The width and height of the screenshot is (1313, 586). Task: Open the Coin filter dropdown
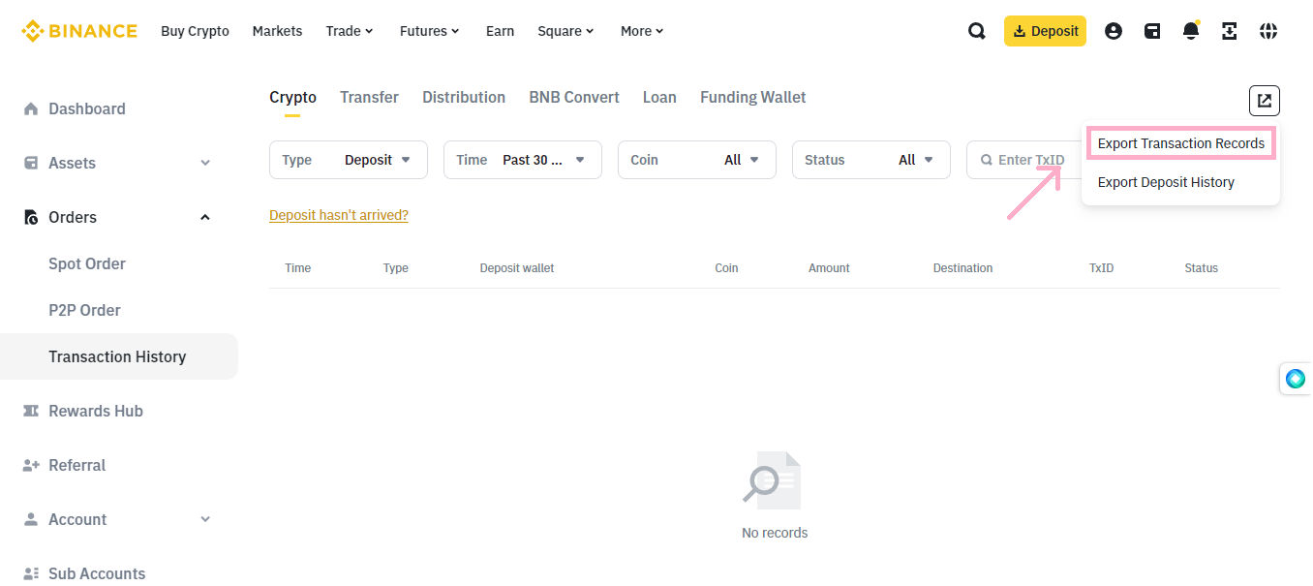point(696,159)
